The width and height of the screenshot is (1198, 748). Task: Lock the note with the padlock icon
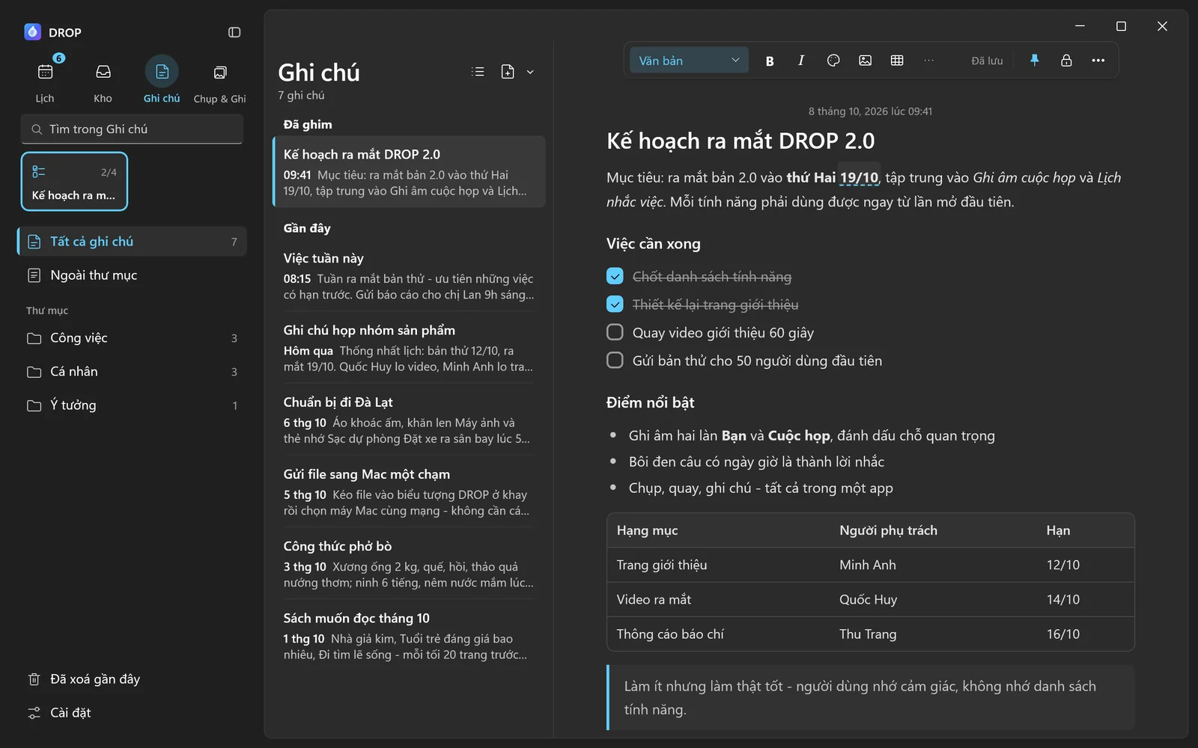[1066, 61]
